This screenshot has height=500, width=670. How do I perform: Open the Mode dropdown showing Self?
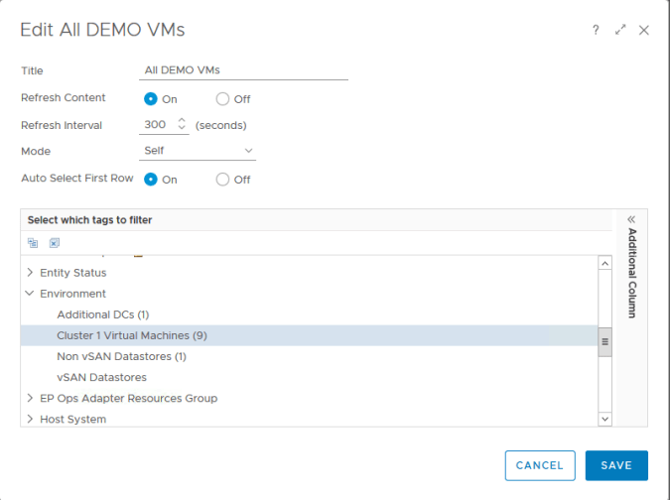[199, 151]
